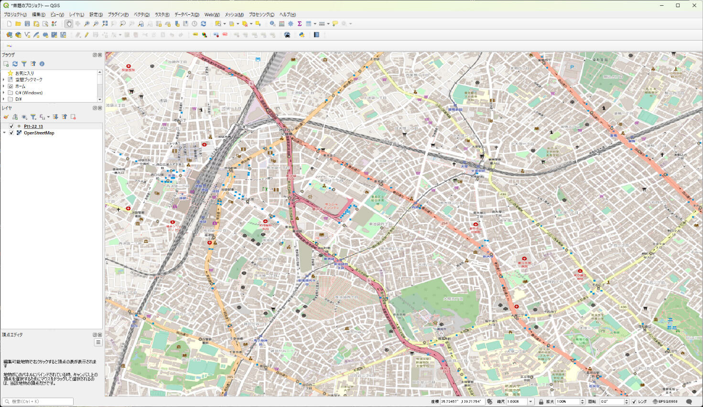Image resolution: width=703 pixels, height=407 pixels.
Task: Expand the OpenStreetMap layer tree arrow
Action: pos(4,133)
